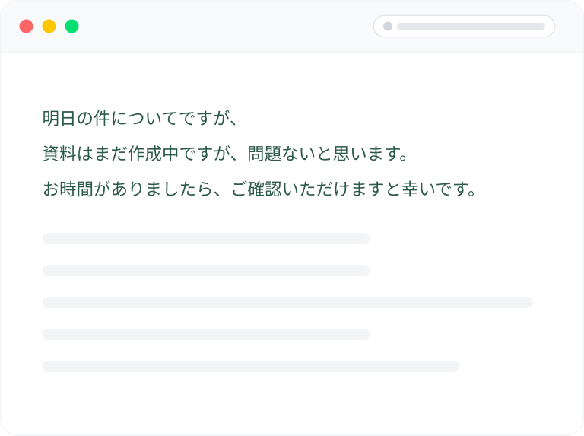
Task: Click the fourth gray placeholder bar
Action: (205, 335)
